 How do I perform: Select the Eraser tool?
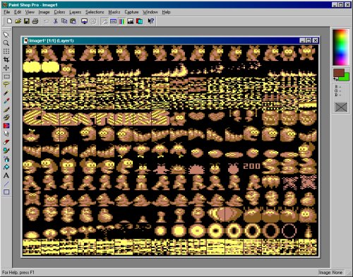[x=6, y=142]
